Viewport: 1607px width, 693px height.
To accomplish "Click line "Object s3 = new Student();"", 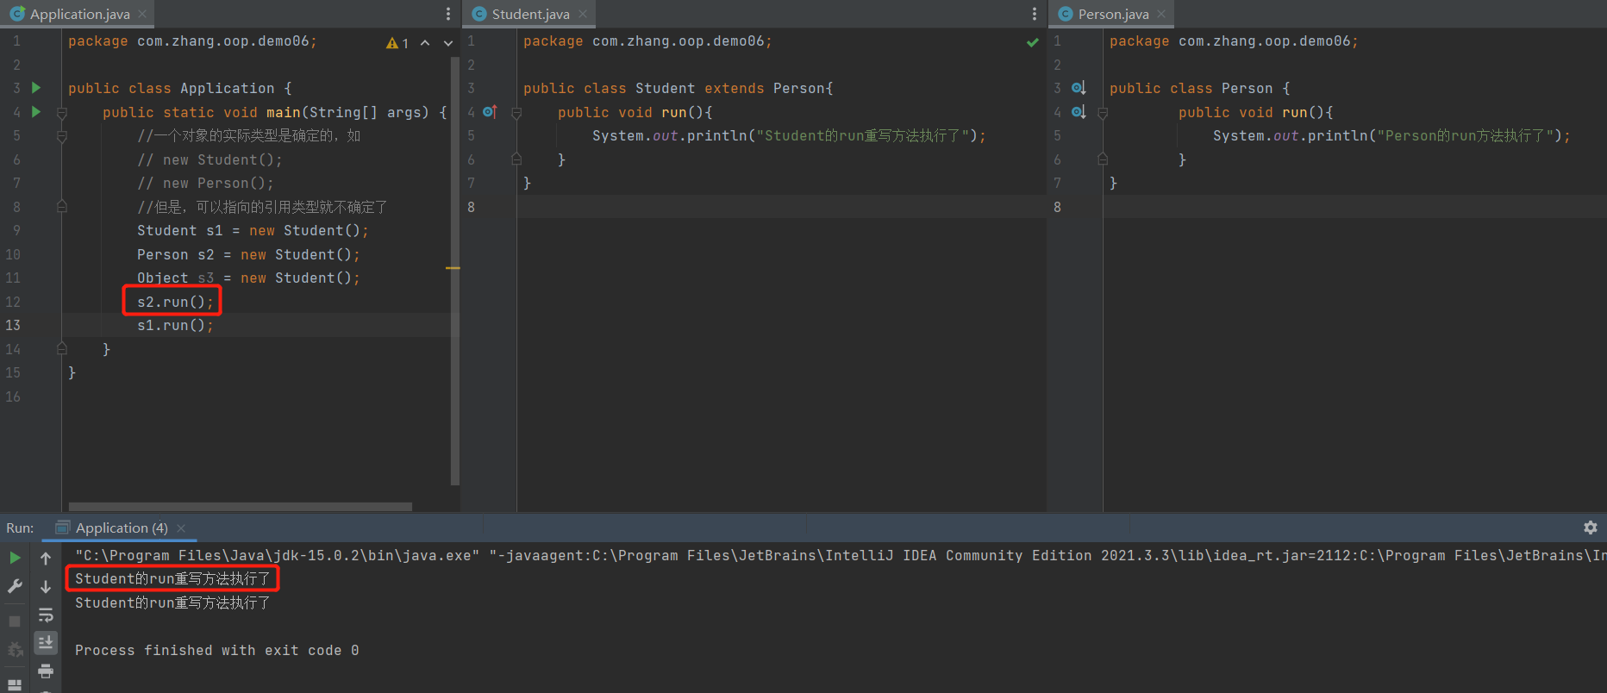I will click(x=248, y=278).
